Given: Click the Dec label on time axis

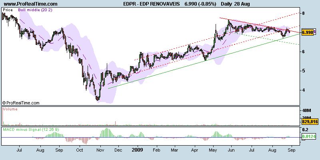Looking at the screenshot, I should [118, 150].
